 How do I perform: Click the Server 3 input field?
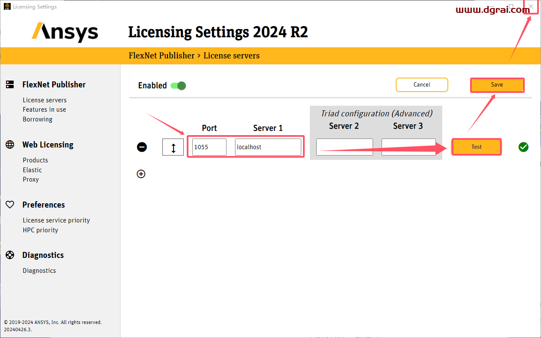click(x=409, y=147)
